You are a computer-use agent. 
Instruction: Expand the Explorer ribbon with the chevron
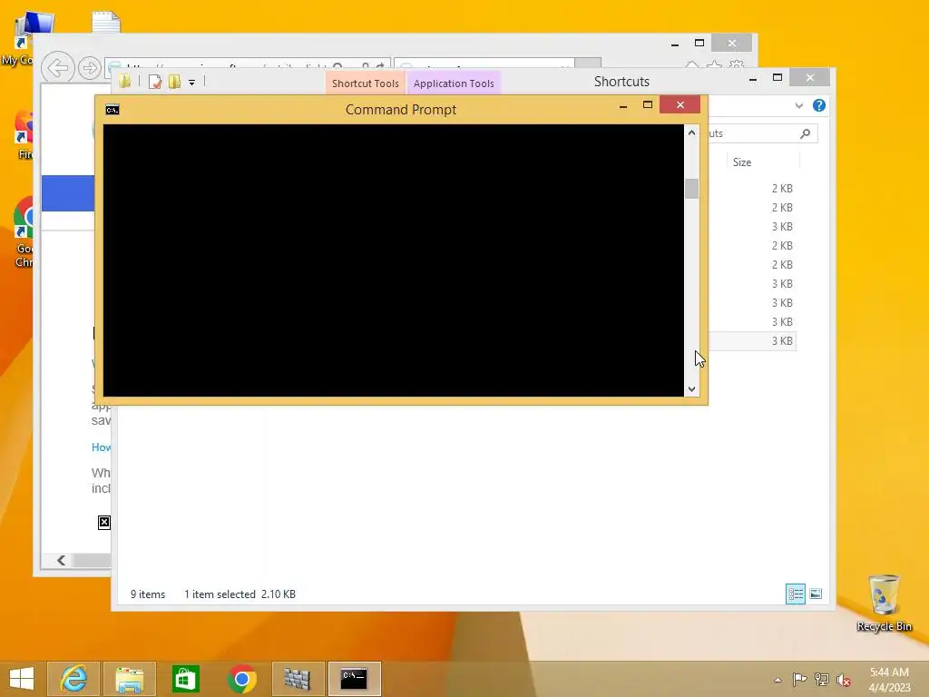(x=798, y=105)
